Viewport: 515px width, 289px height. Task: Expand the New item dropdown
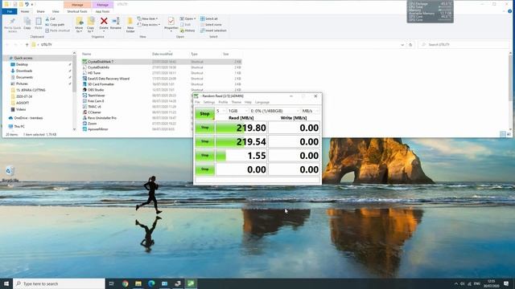147,18
